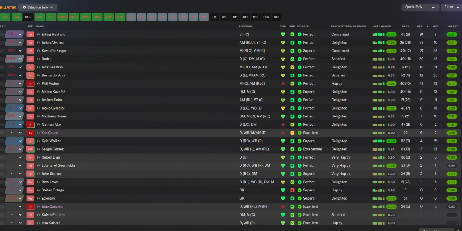Toggle picked checkmark for Rúben Dias

click(2, 157)
